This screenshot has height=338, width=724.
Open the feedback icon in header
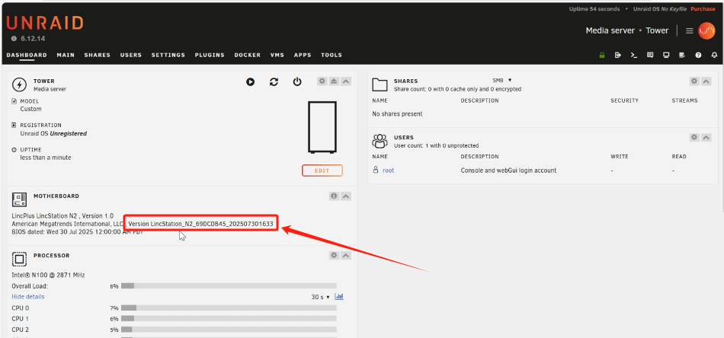(650, 55)
